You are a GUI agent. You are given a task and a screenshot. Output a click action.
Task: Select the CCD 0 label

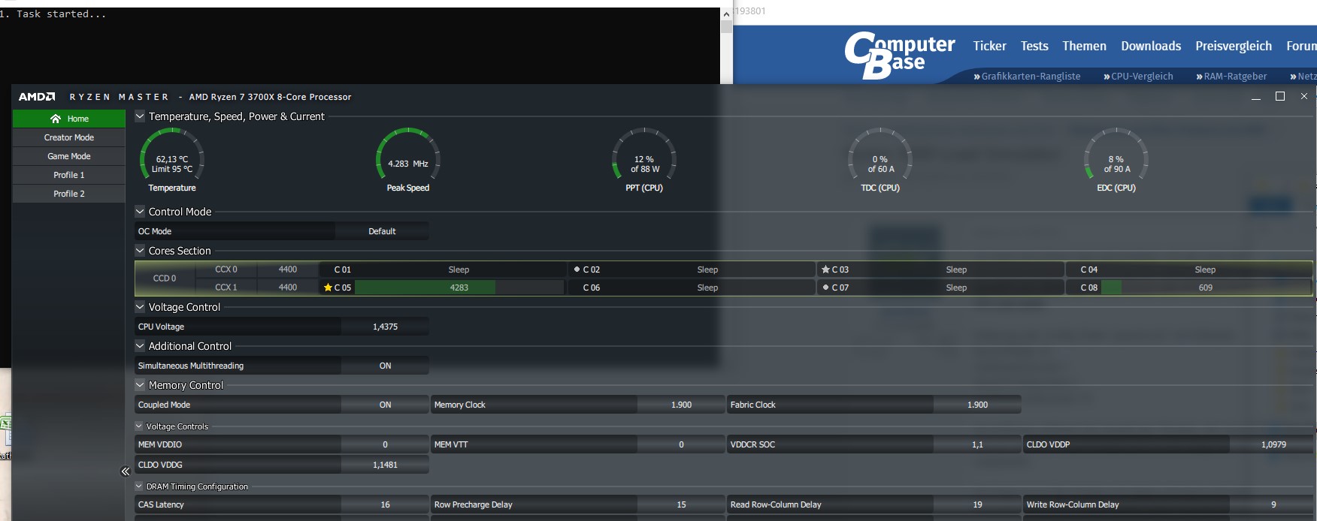[165, 279]
